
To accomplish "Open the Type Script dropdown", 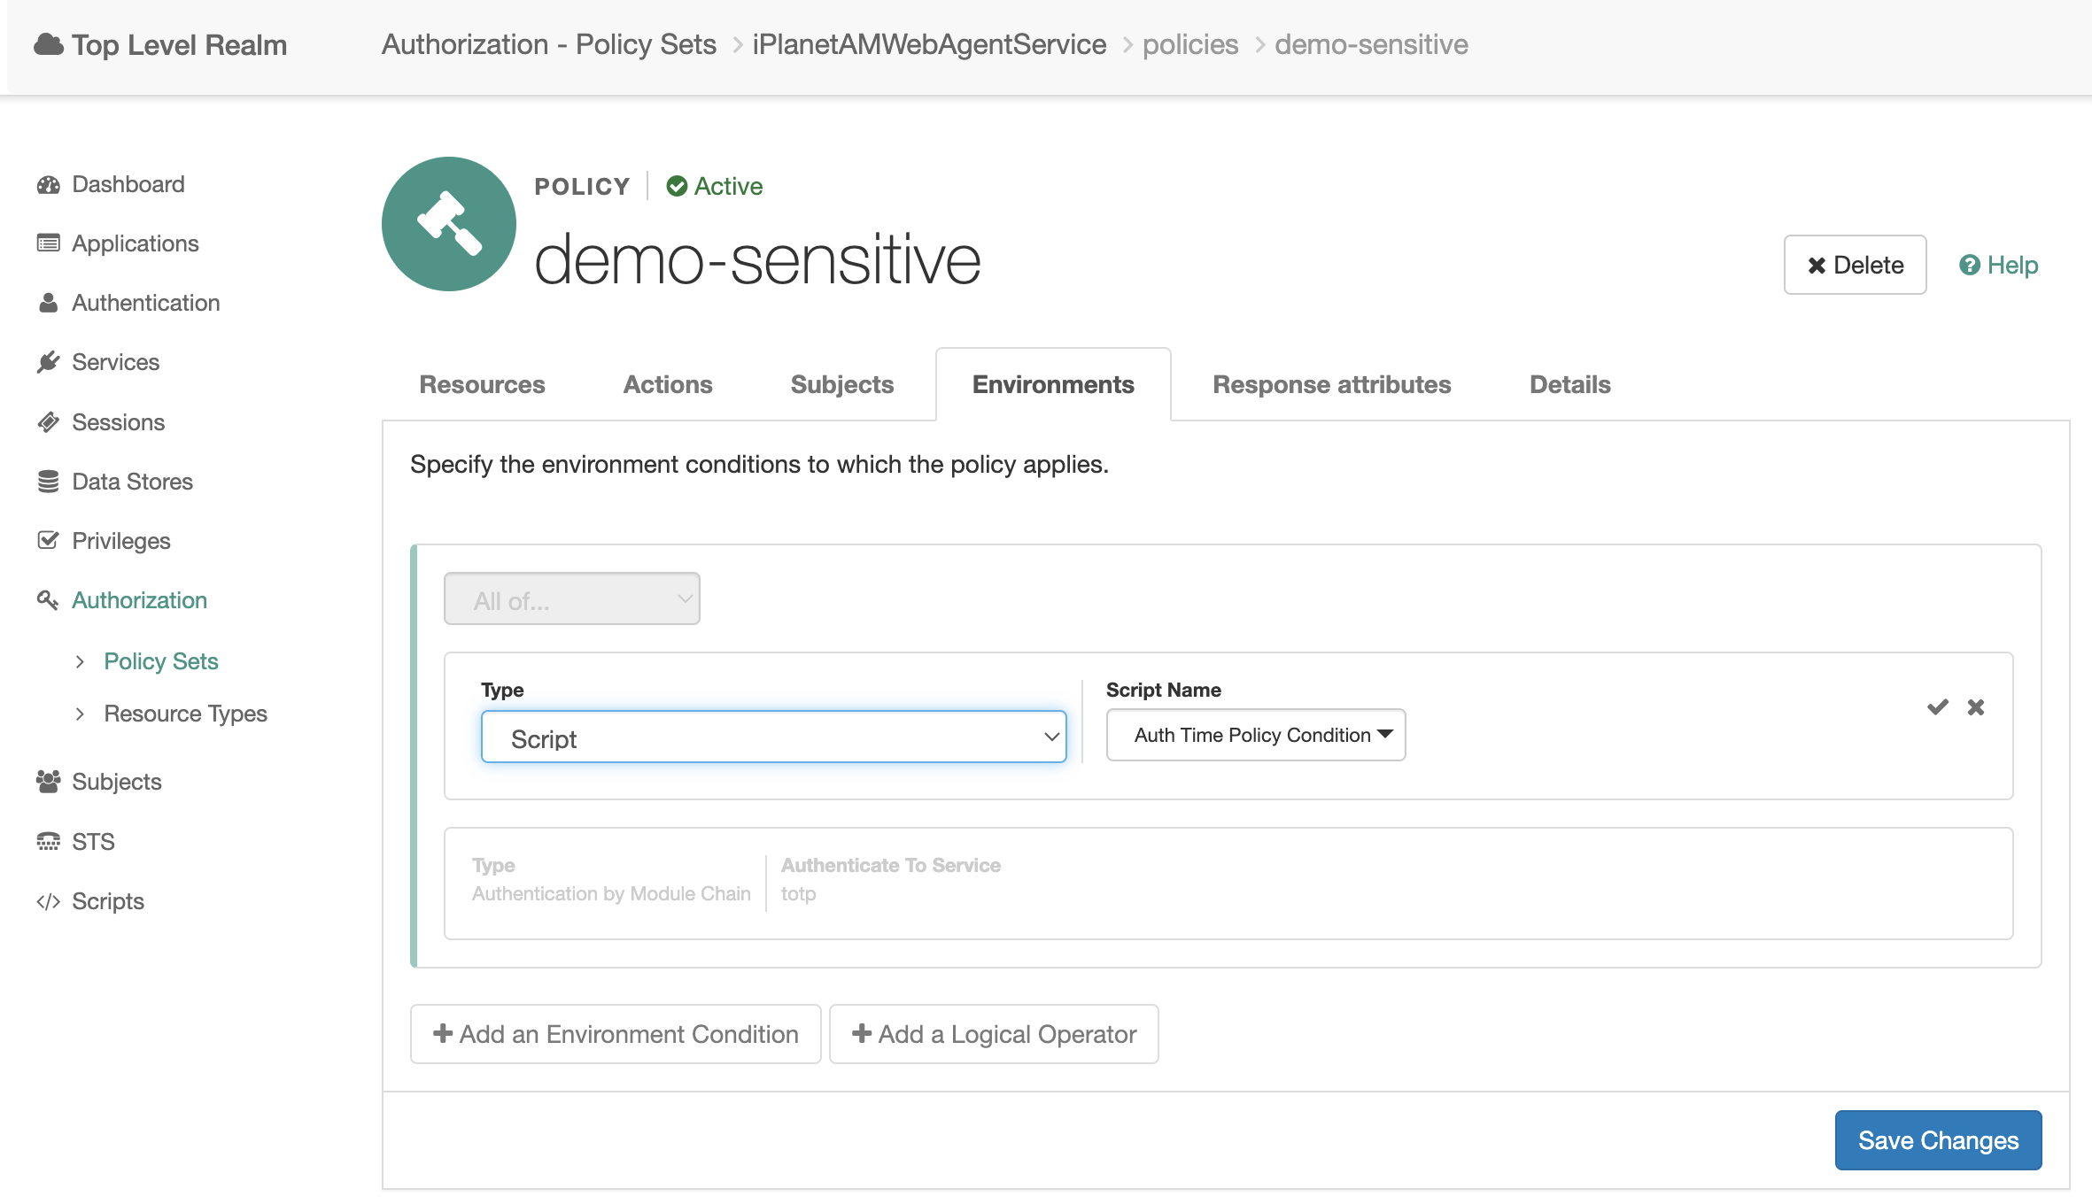I will [x=773, y=737].
